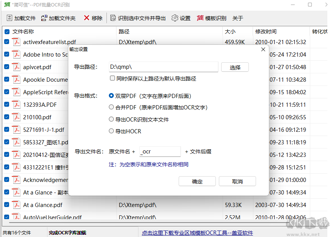Cancel the dialog with 取消 button
This screenshot has height=237, width=330.
[x=237, y=181]
